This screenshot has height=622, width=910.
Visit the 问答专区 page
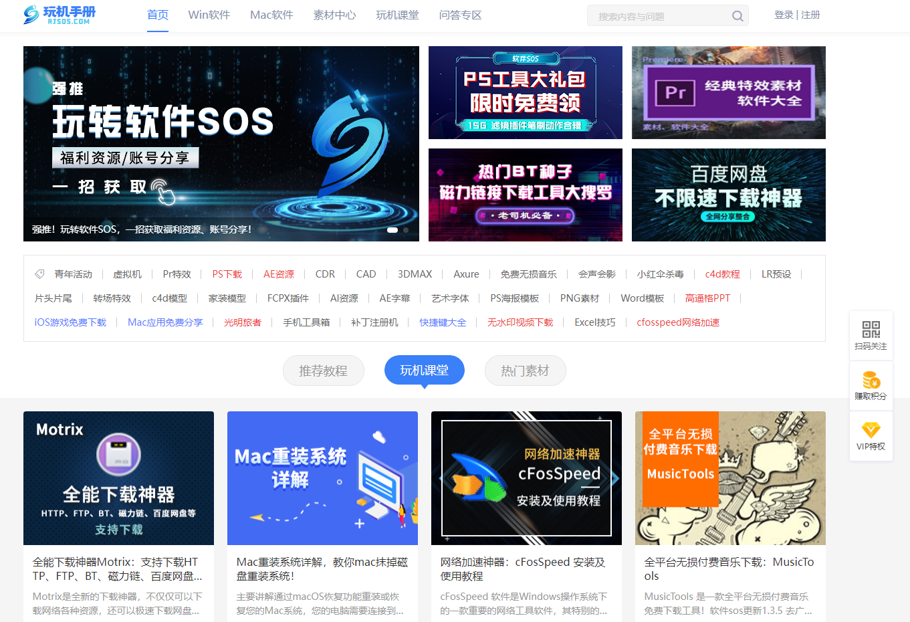point(461,15)
